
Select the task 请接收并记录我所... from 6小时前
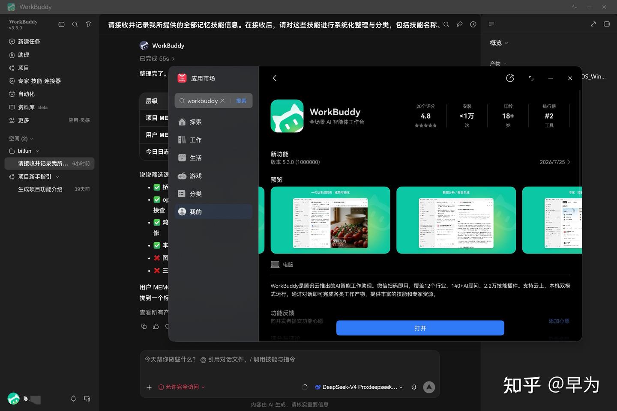click(x=49, y=164)
